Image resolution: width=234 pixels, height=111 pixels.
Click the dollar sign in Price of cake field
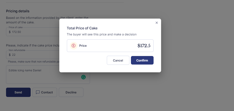(10, 32)
